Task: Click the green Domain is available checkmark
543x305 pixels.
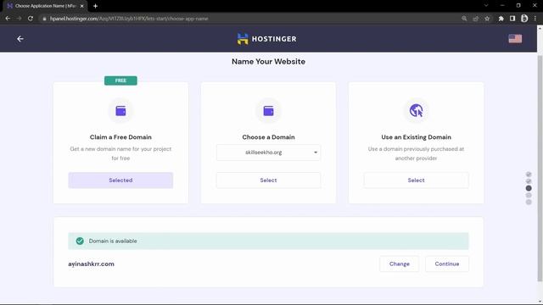Action: pyautogui.click(x=80, y=241)
